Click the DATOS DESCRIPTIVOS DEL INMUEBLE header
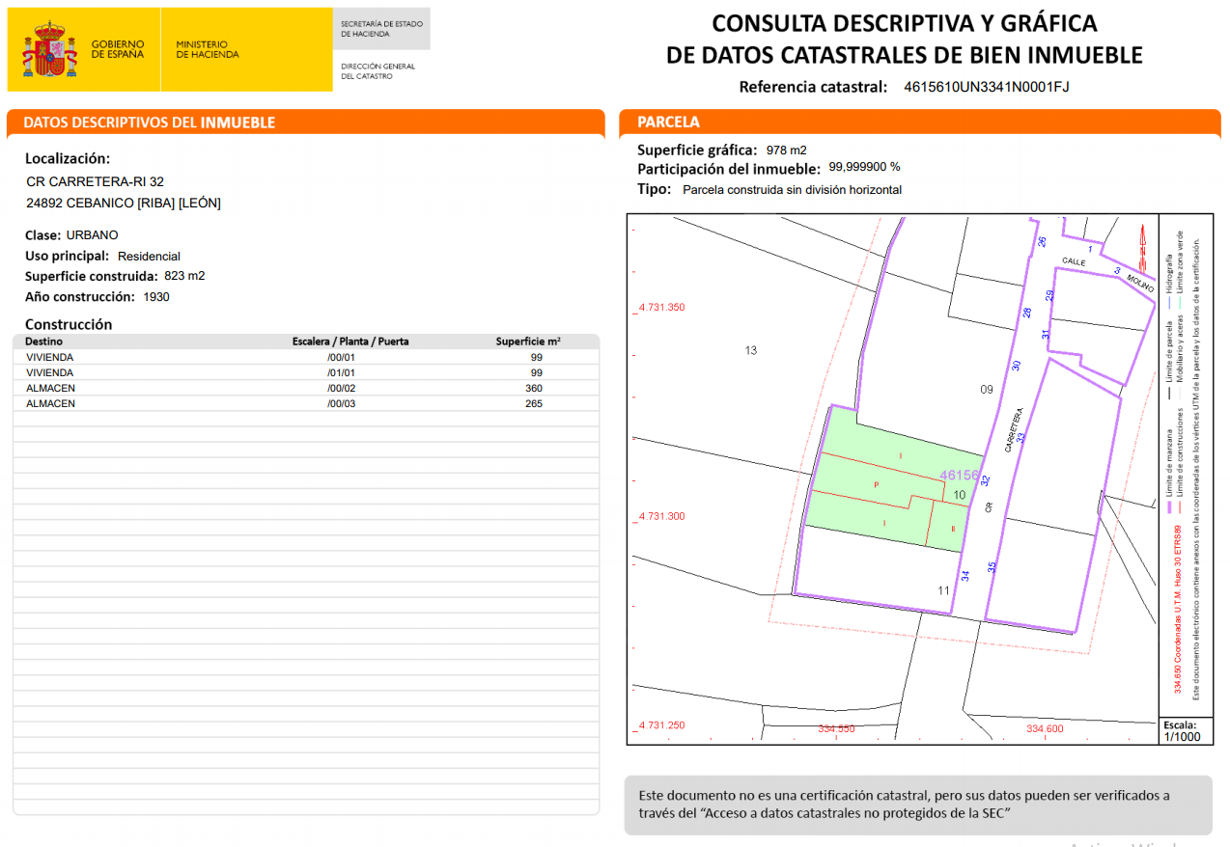This screenshot has width=1230, height=847. pos(150,123)
